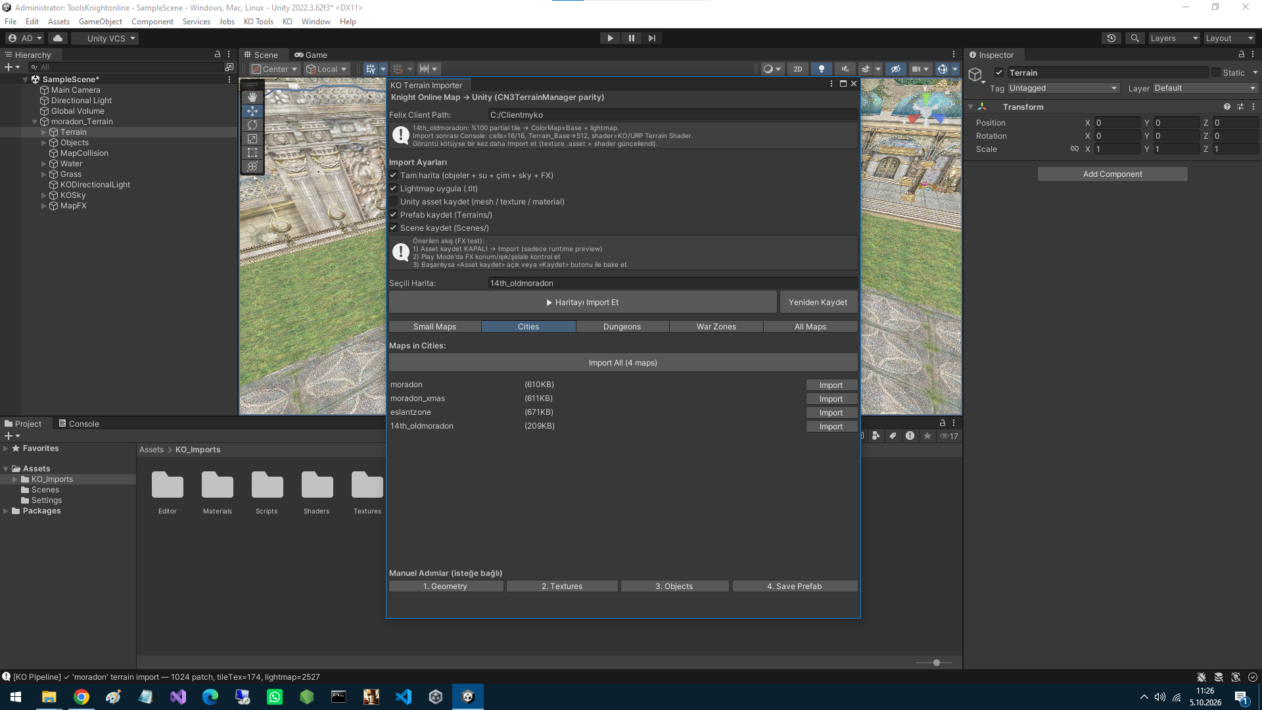
Task: Open the Layout dropdown
Action: [x=1230, y=38]
